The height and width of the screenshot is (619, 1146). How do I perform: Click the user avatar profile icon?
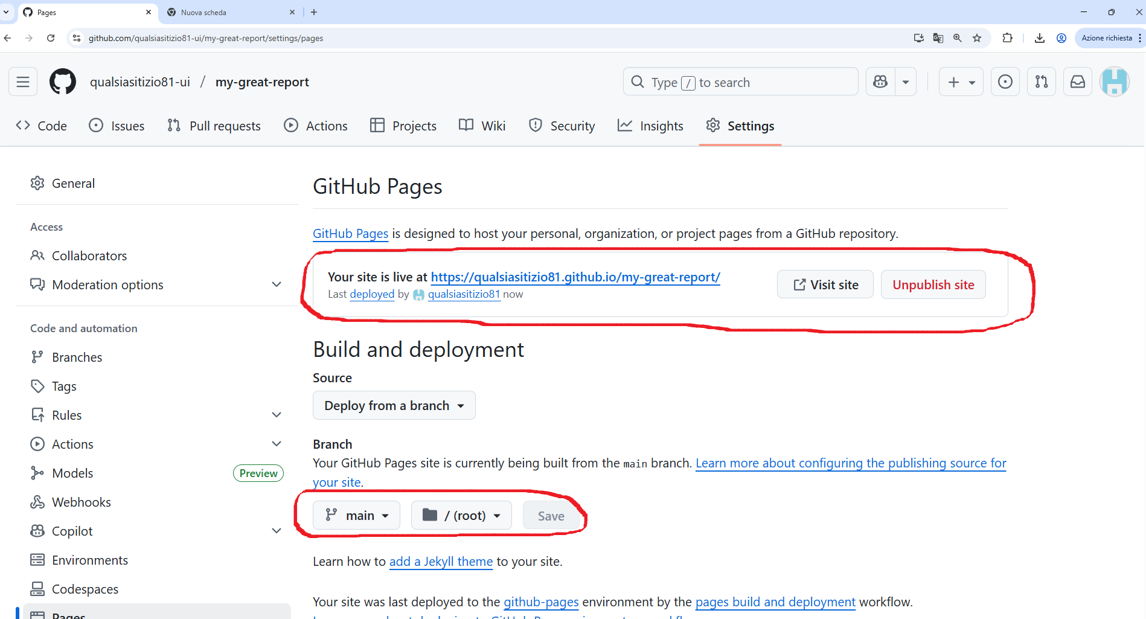(x=1114, y=82)
